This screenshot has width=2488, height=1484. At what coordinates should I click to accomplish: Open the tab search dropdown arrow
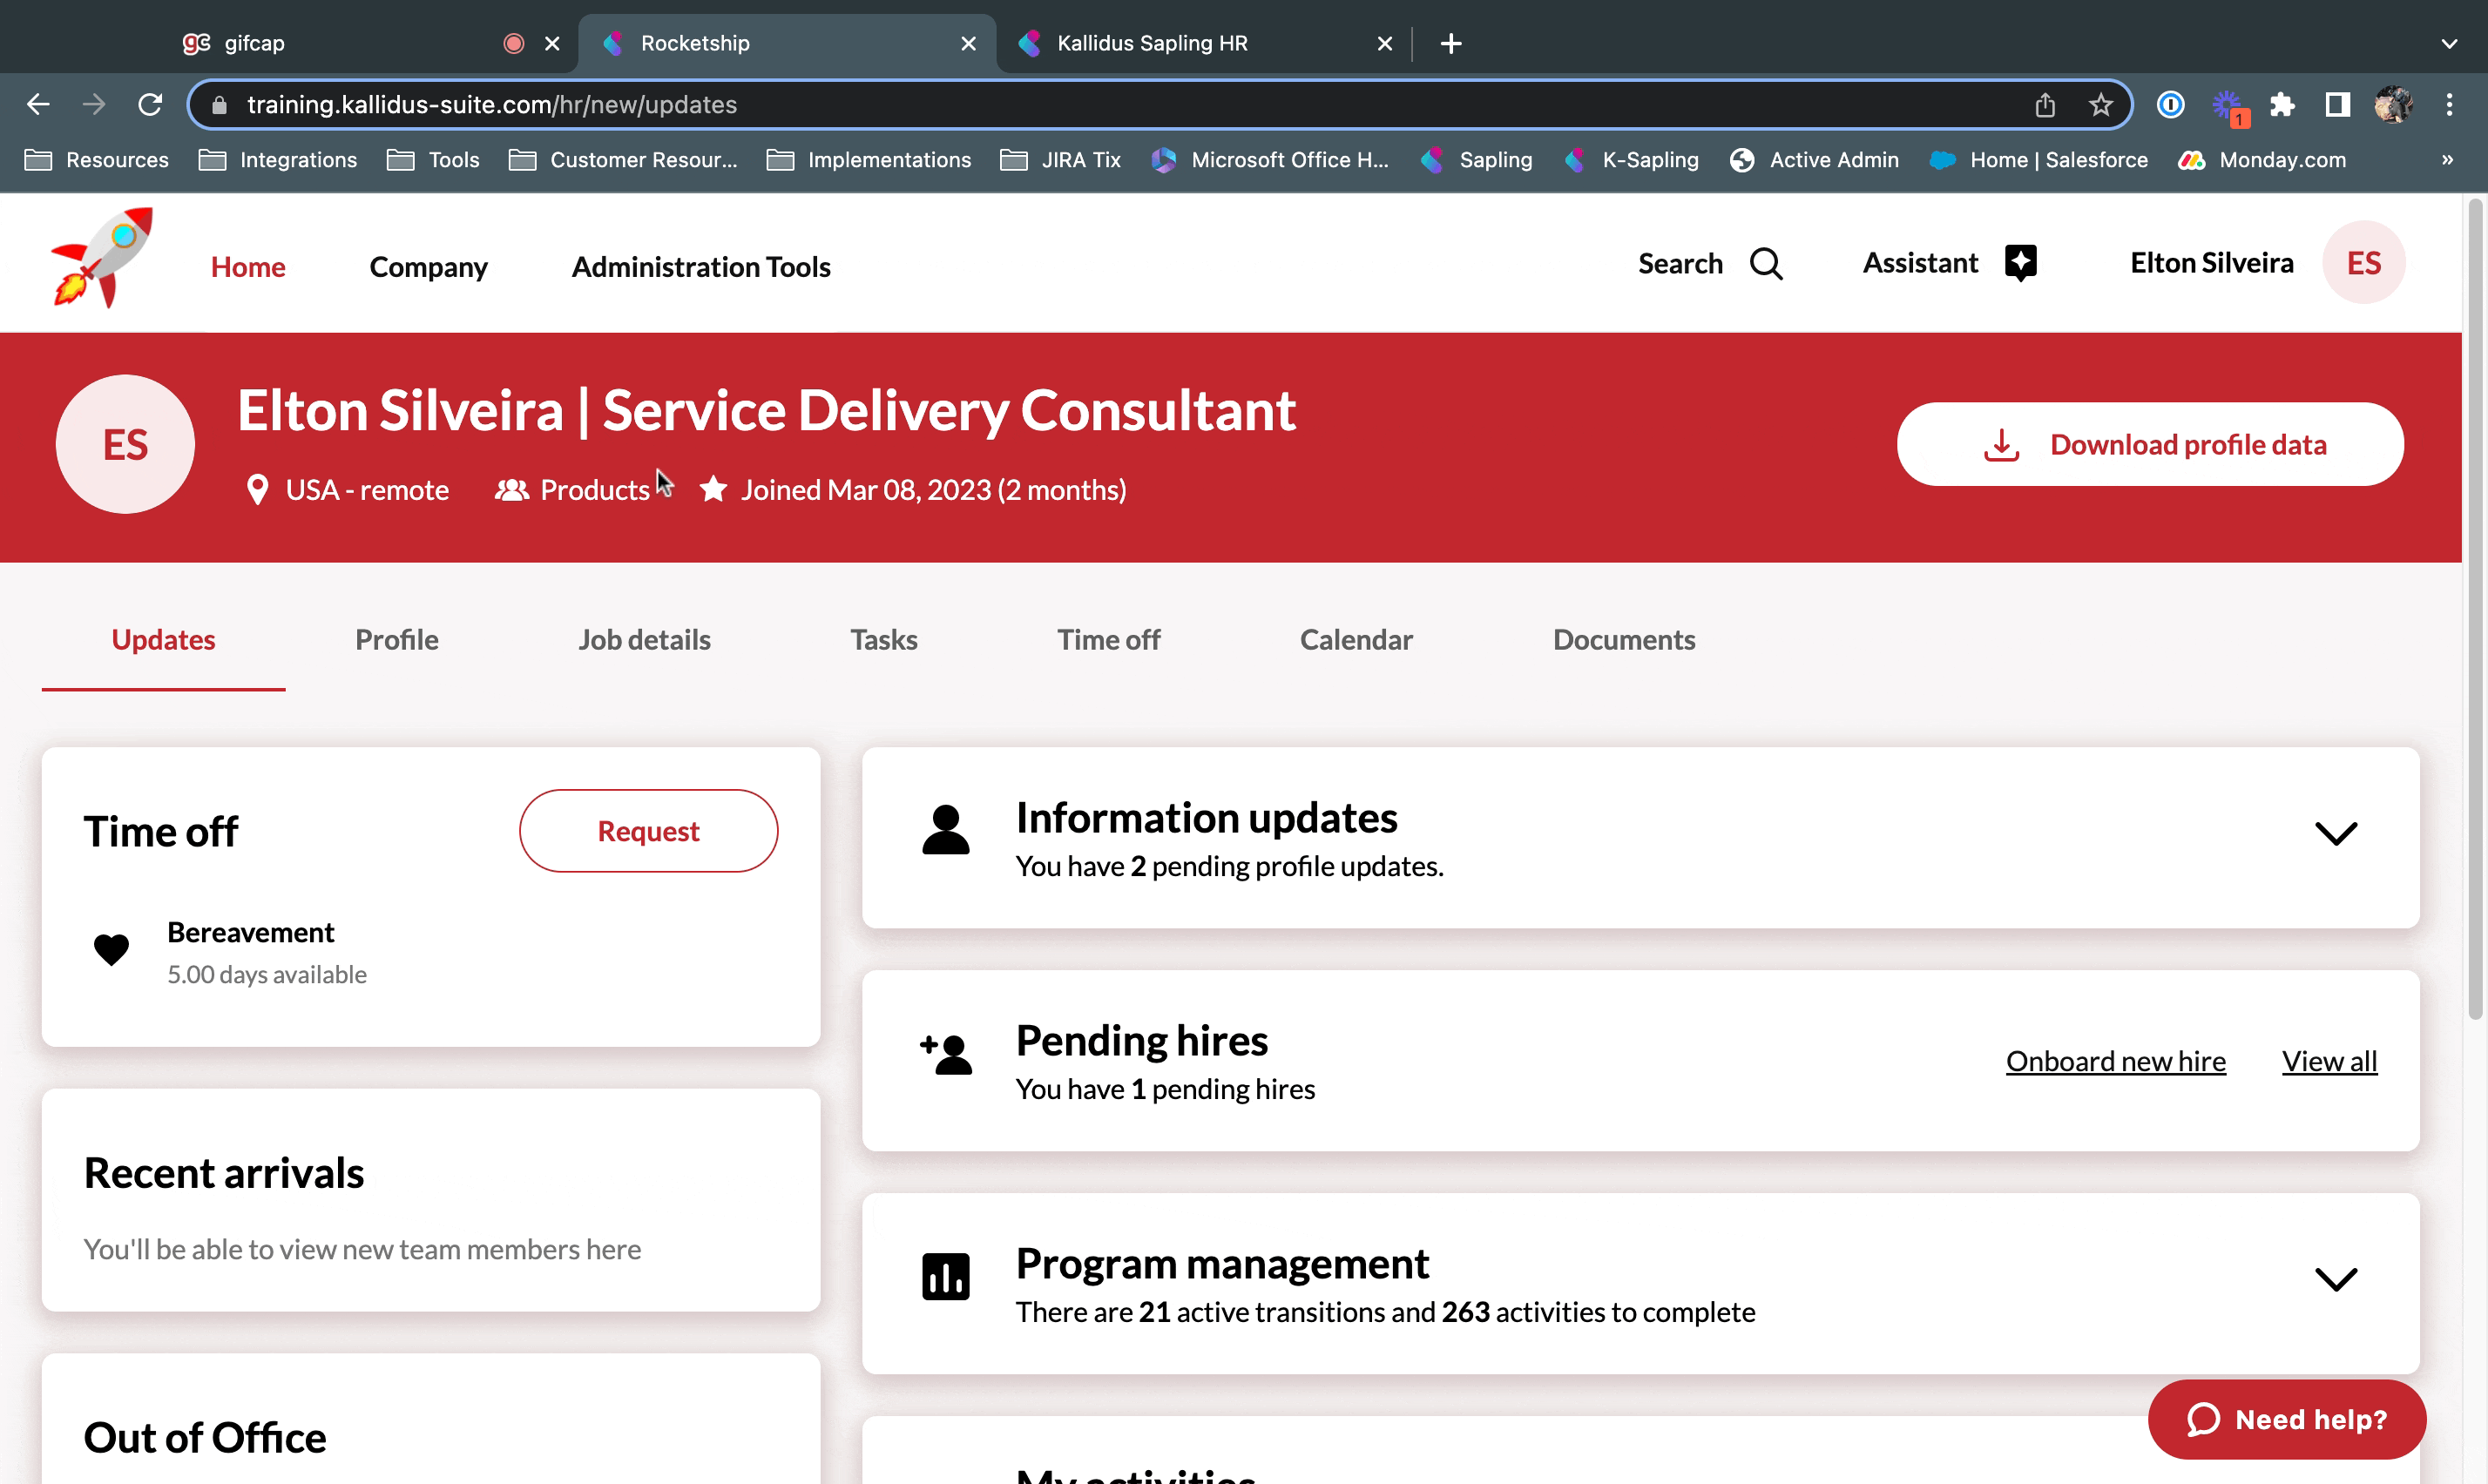click(x=2448, y=43)
